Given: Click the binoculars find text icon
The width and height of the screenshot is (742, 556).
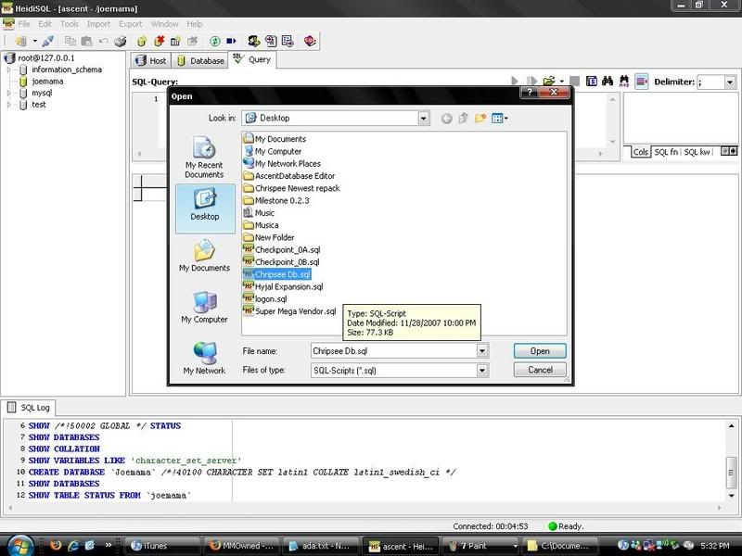Looking at the screenshot, I should [608, 82].
